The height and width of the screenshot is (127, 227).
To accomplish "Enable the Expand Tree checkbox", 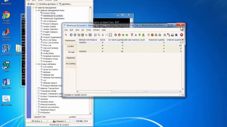I will point(33,117).
